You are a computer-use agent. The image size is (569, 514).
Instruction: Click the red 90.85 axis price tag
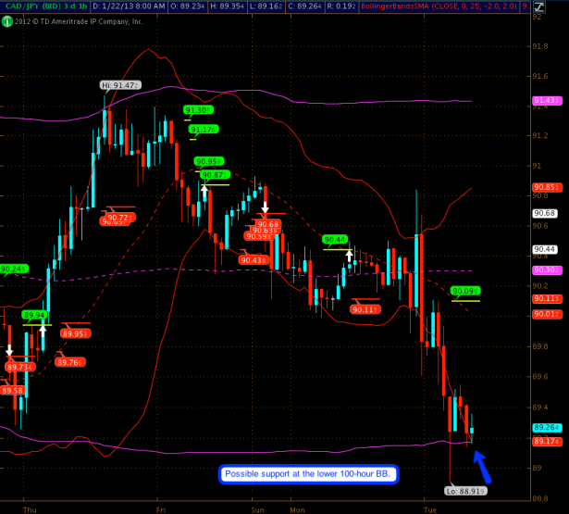pos(544,187)
